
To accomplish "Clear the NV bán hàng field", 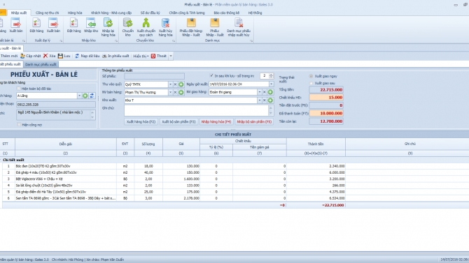I will point(175,93).
